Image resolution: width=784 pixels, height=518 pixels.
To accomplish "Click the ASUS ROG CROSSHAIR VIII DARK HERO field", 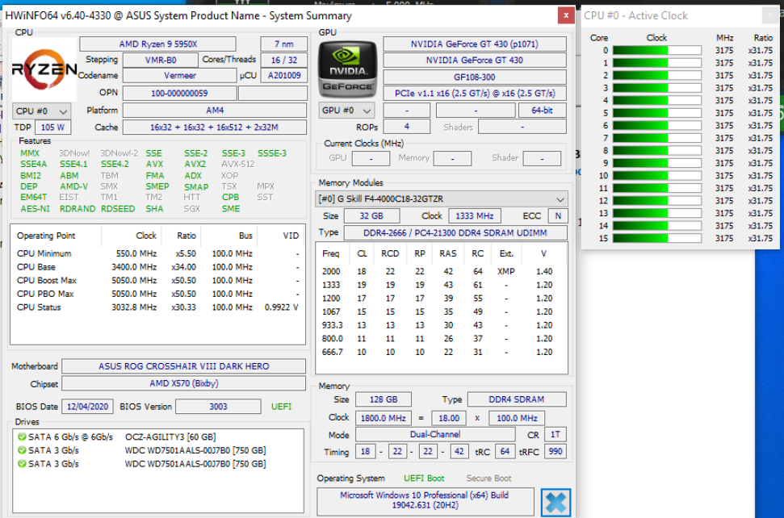I will click(x=183, y=366).
